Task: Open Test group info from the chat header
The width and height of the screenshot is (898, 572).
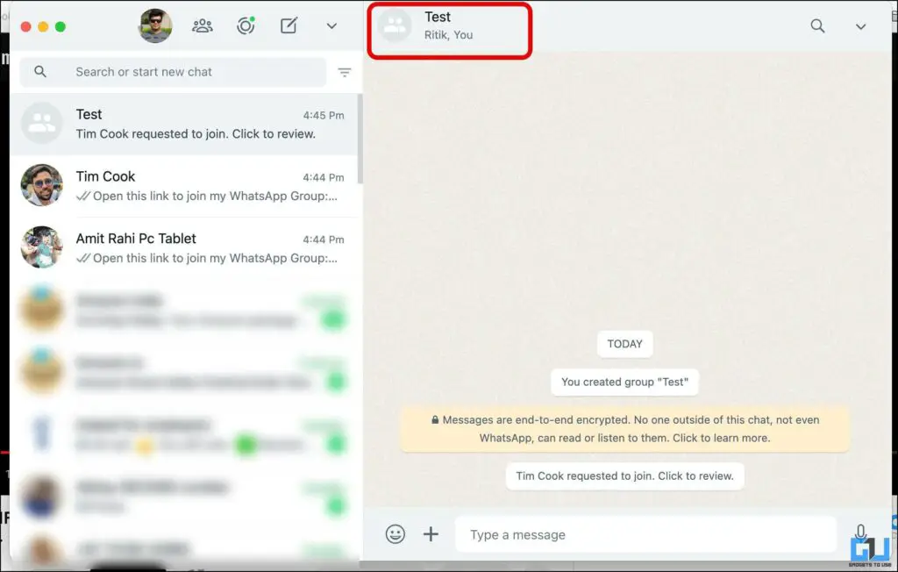Action: [450, 26]
